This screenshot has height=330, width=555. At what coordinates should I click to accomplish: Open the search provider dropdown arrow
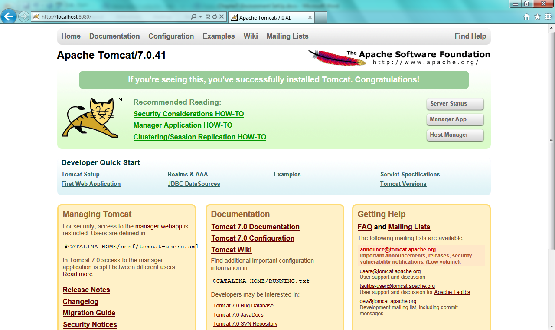(x=200, y=16)
